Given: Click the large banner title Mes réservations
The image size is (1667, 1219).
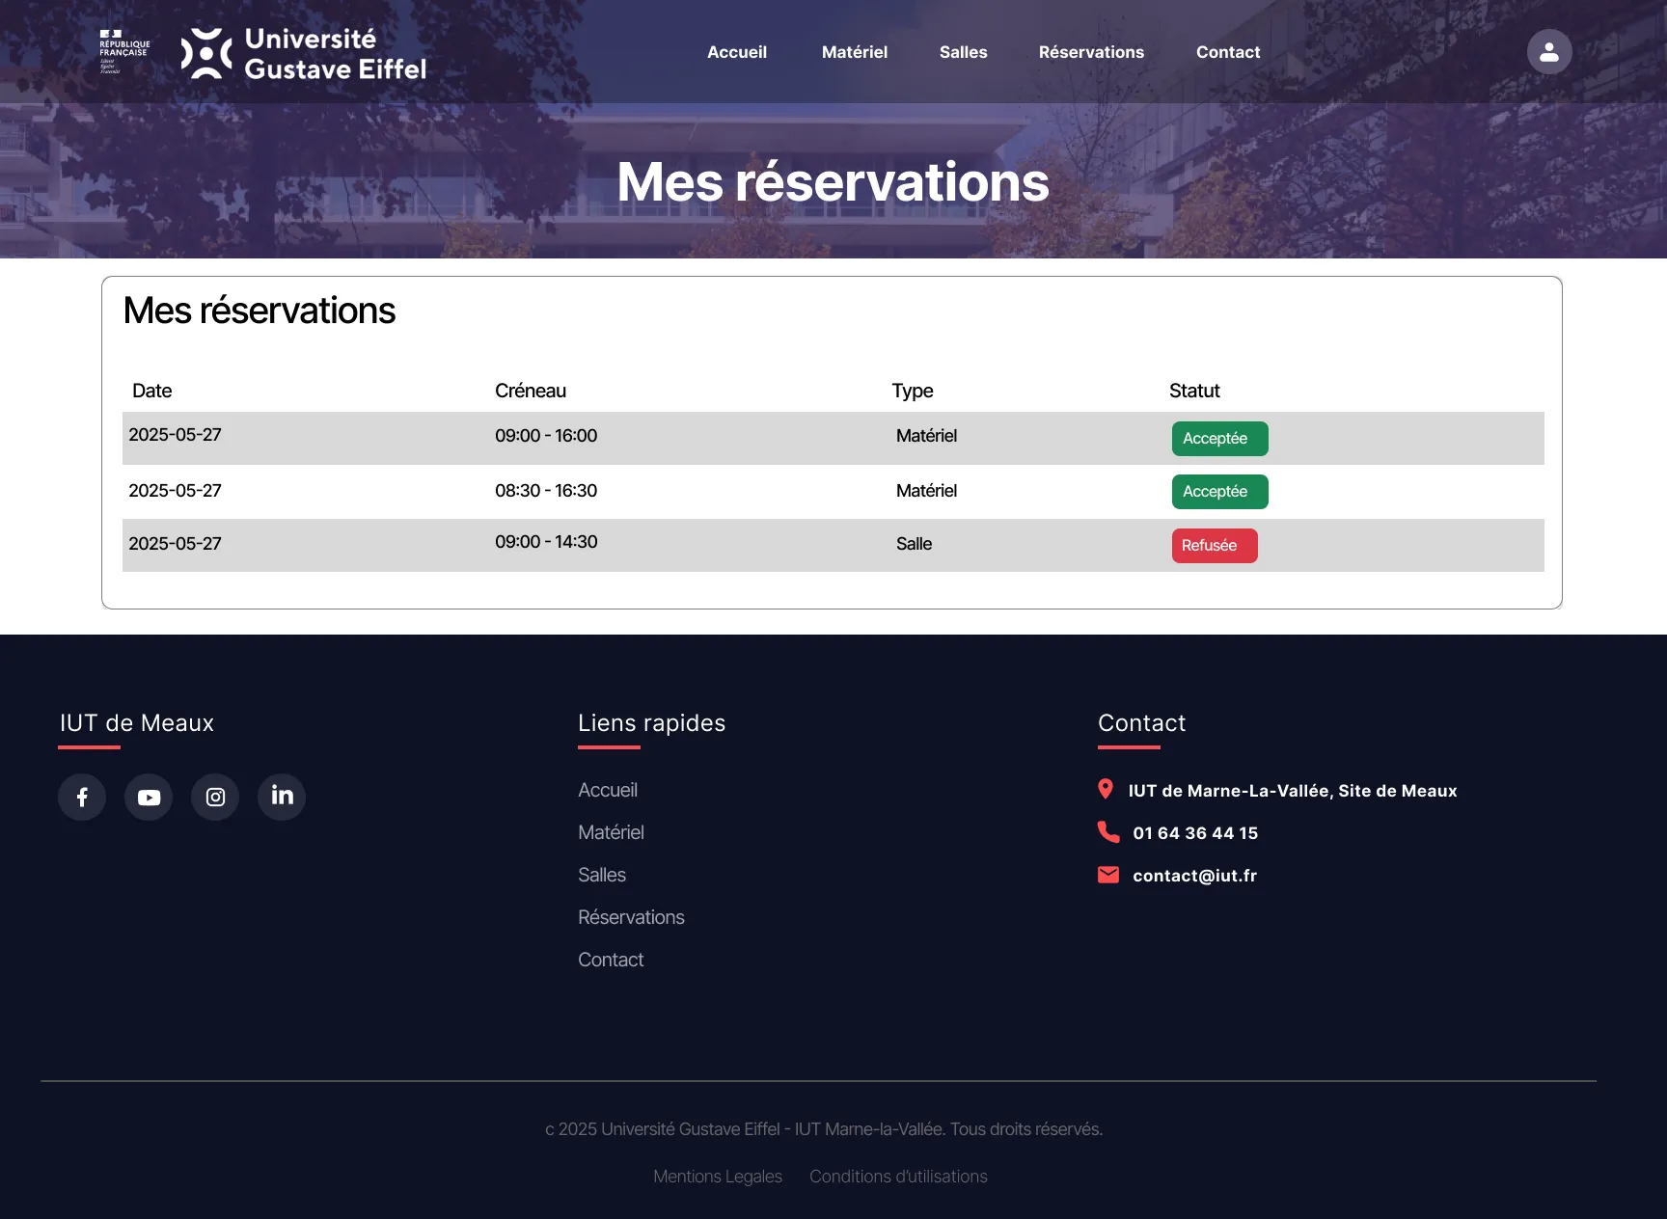Looking at the screenshot, I should coord(833,182).
